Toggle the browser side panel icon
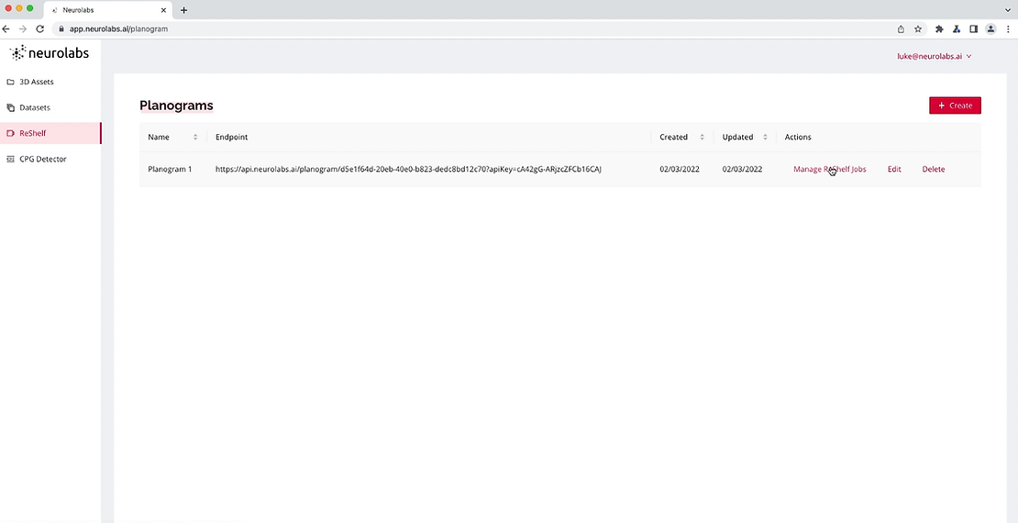This screenshot has width=1018, height=523. click(973, 28)
